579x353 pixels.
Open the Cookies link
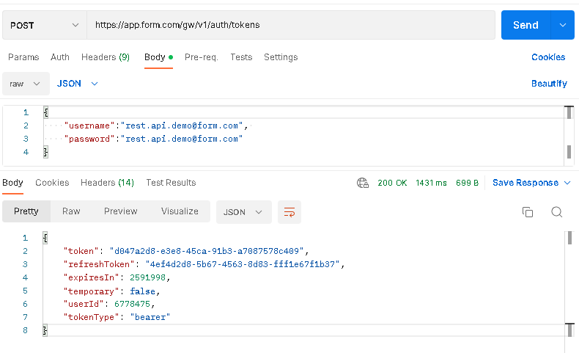click(x=547, y=57)
